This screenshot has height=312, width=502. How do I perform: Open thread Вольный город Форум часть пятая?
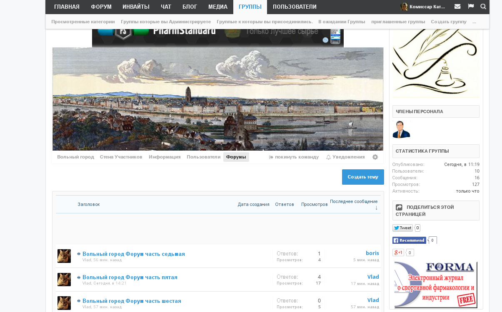[130, 277]
